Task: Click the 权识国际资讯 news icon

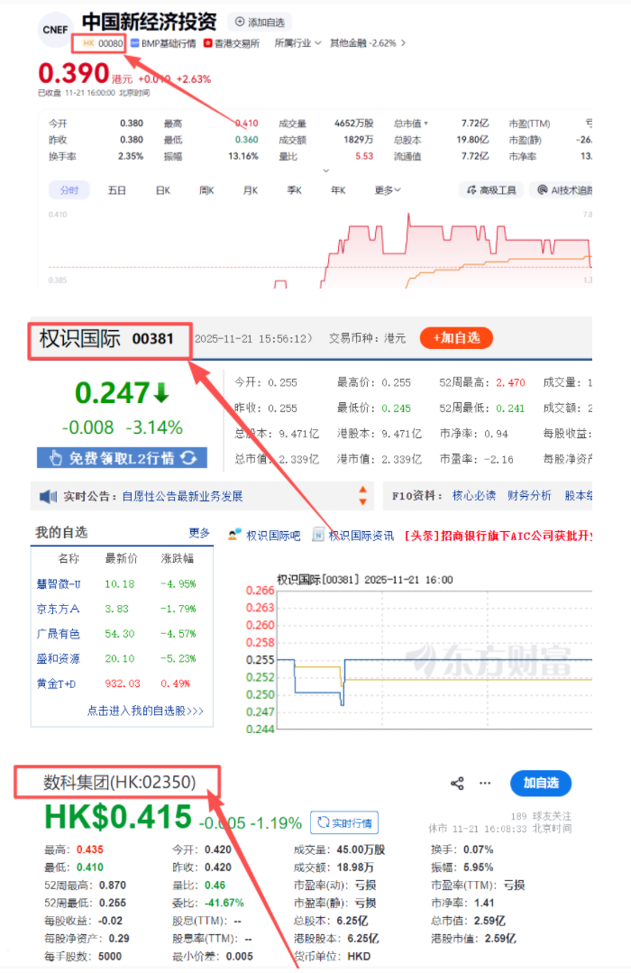Action: 318,535
